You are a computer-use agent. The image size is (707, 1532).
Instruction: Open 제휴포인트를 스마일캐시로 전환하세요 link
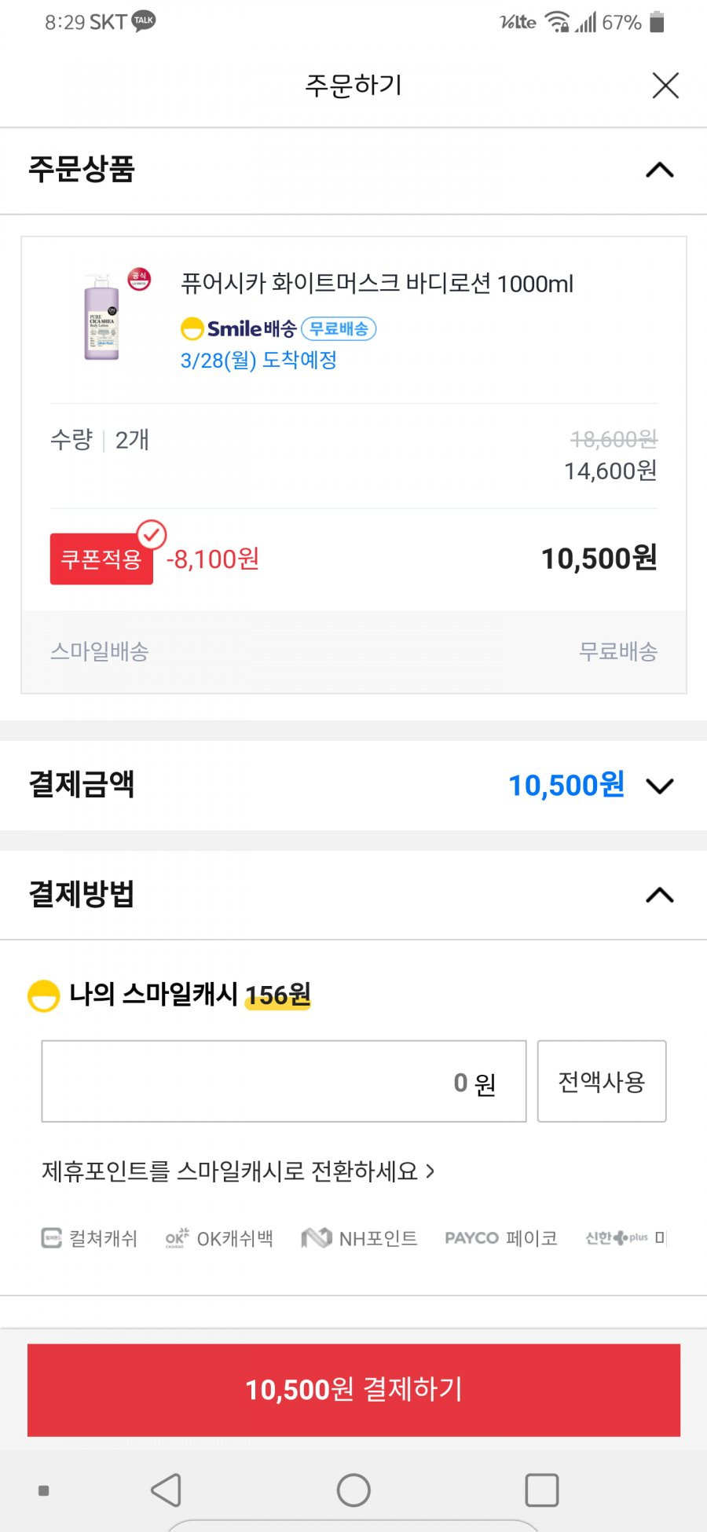pyautogui.click(x=238, y=1171)
